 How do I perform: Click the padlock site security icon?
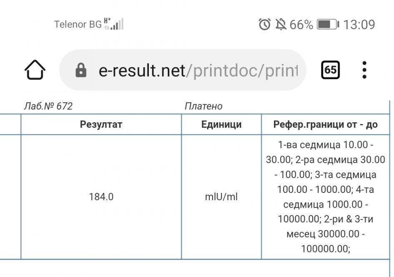[81, 70]
